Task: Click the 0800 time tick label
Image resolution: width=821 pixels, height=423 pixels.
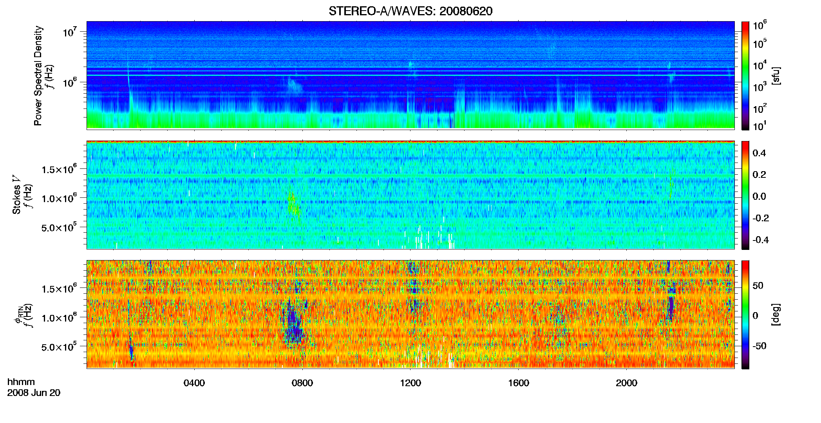Action: pos(302,383)
